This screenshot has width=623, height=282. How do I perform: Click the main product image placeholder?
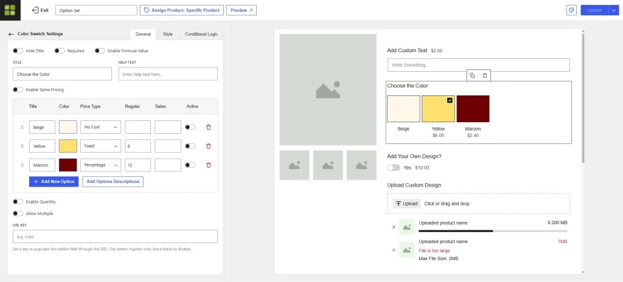click(x=328, y=90)
